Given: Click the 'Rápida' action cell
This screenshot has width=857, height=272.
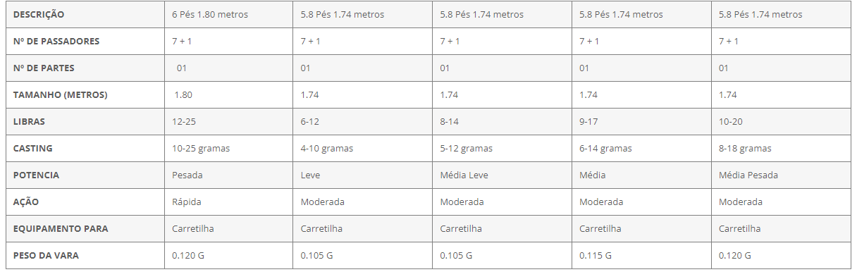Looking at the screenshot, I should click(228, 202).
